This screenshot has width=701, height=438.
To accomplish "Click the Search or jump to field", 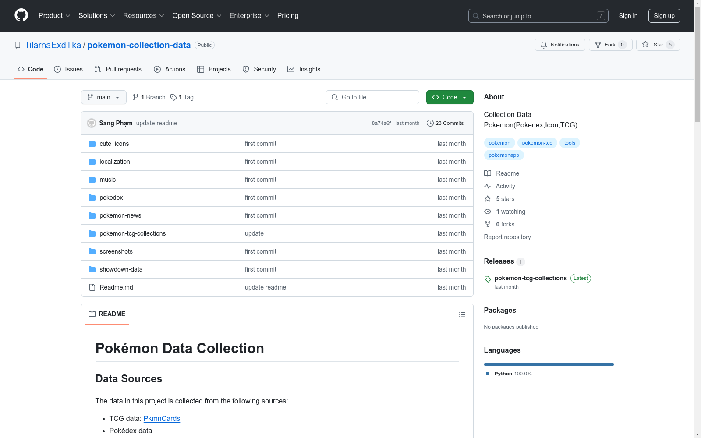I will [538, 16].
